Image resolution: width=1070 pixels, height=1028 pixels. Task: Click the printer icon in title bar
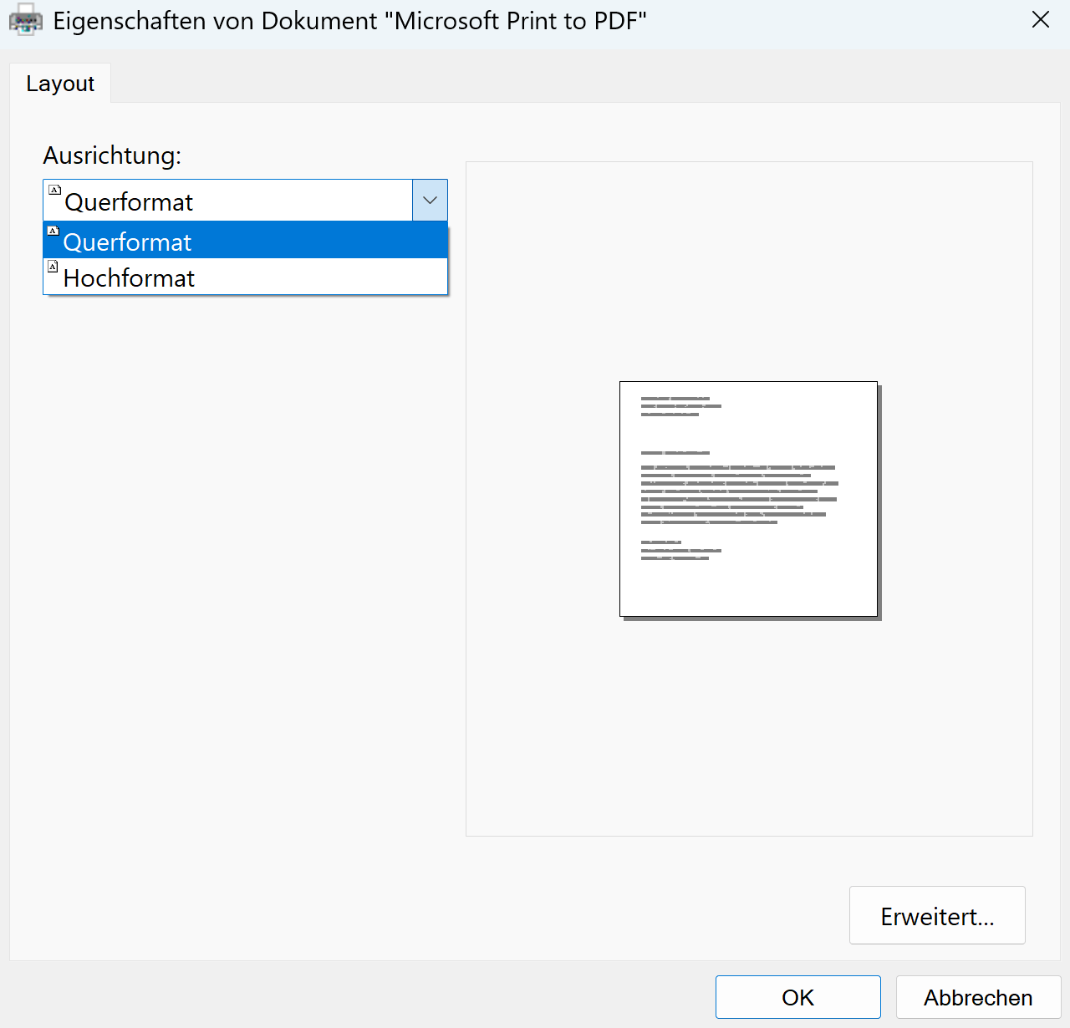[x=25, y=21]
